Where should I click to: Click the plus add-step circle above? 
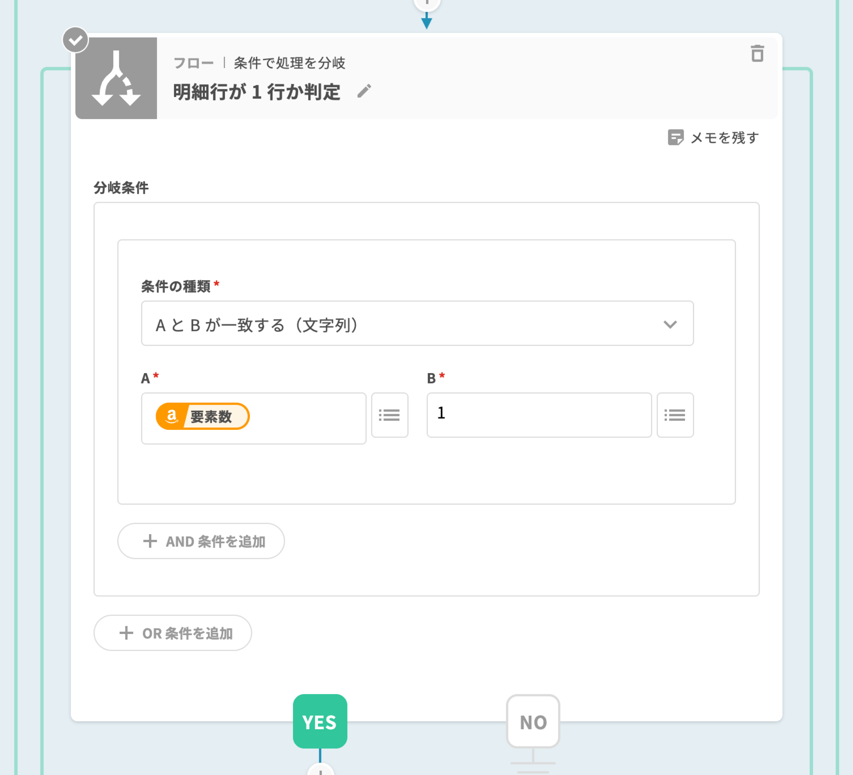(x=426, y=3)
